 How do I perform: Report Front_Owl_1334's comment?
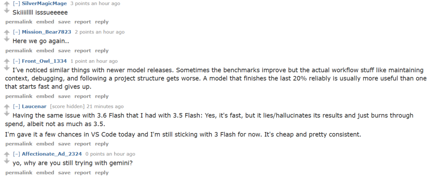(83, 96)
